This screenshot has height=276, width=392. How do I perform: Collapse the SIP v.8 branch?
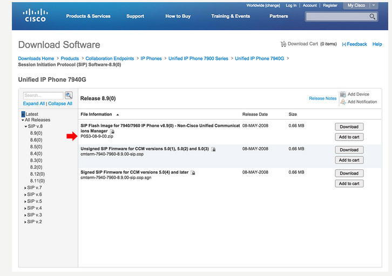[x=26, y=127]
